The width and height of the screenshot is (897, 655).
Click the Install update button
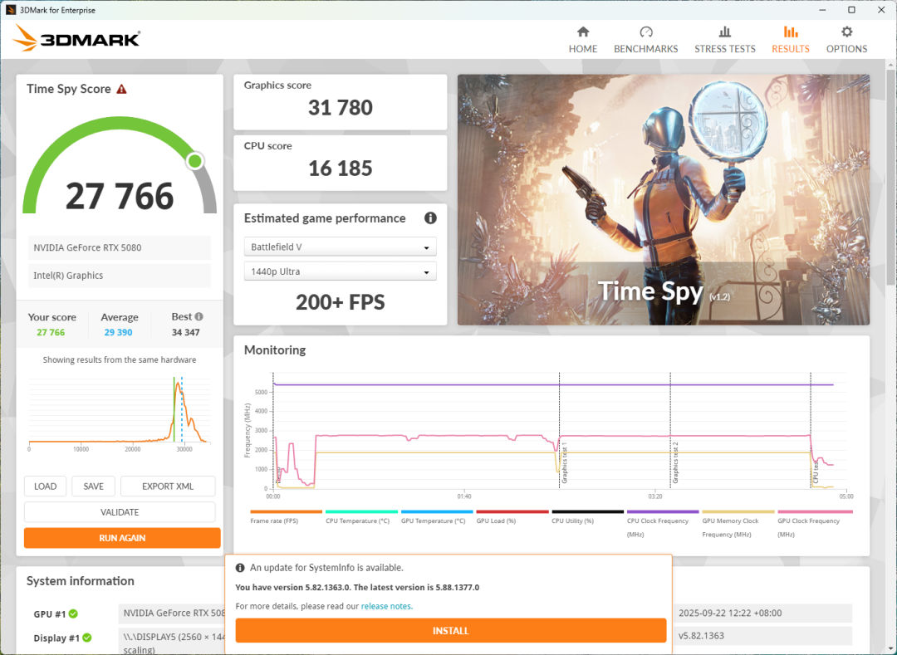[451, 630]
